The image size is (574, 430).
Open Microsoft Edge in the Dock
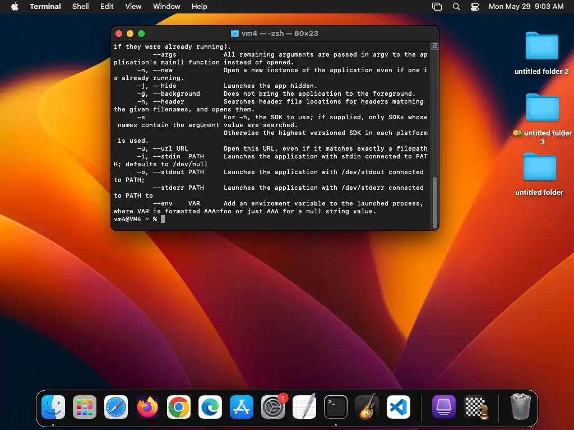pyautogui.click(x=210, y=407)
